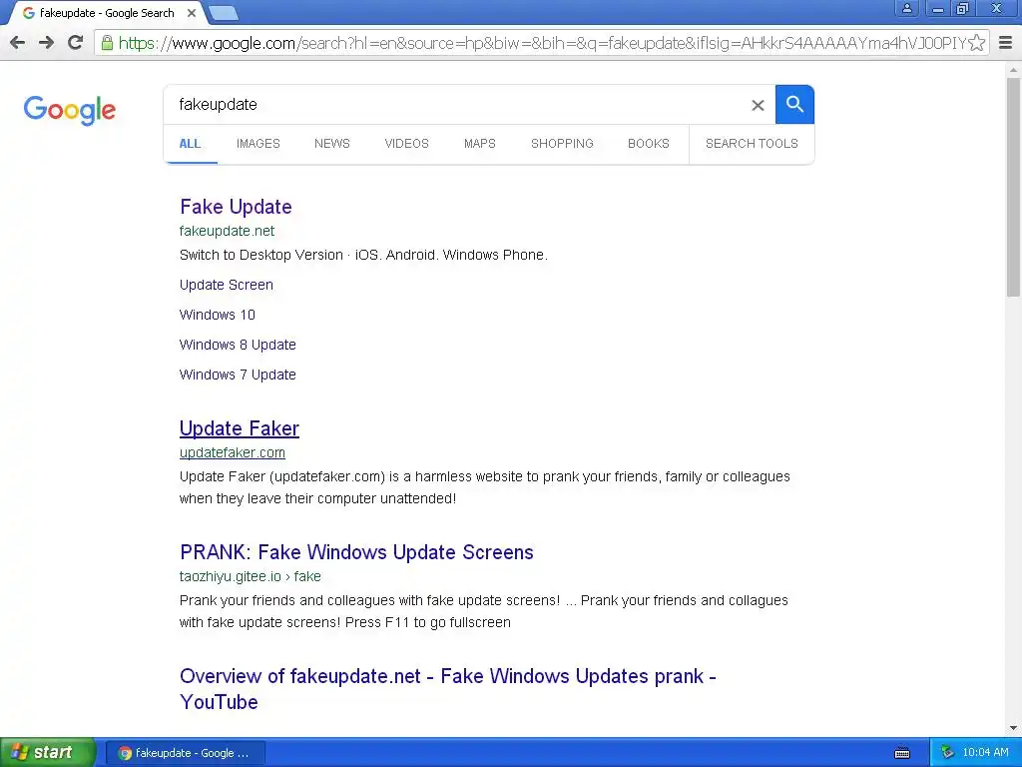Click the 10:04 AM clock
The width and height of the screenshot is (1022, 767).
click(x=985, y=753)
